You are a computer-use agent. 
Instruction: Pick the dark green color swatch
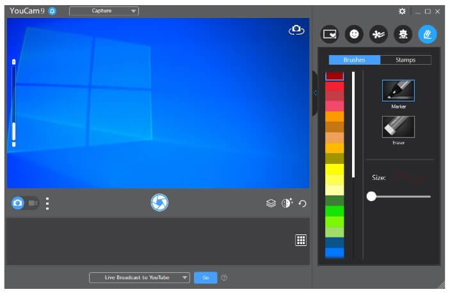[334, 200]
